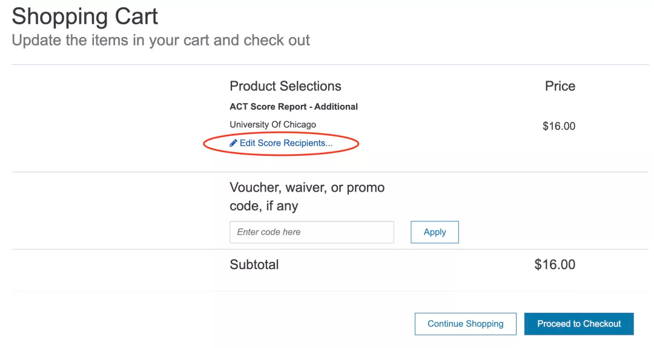Viewport: 654px width, 348px height.
Task: Click the divider line directly above Subtotal
Action: (x=331, y=249)
